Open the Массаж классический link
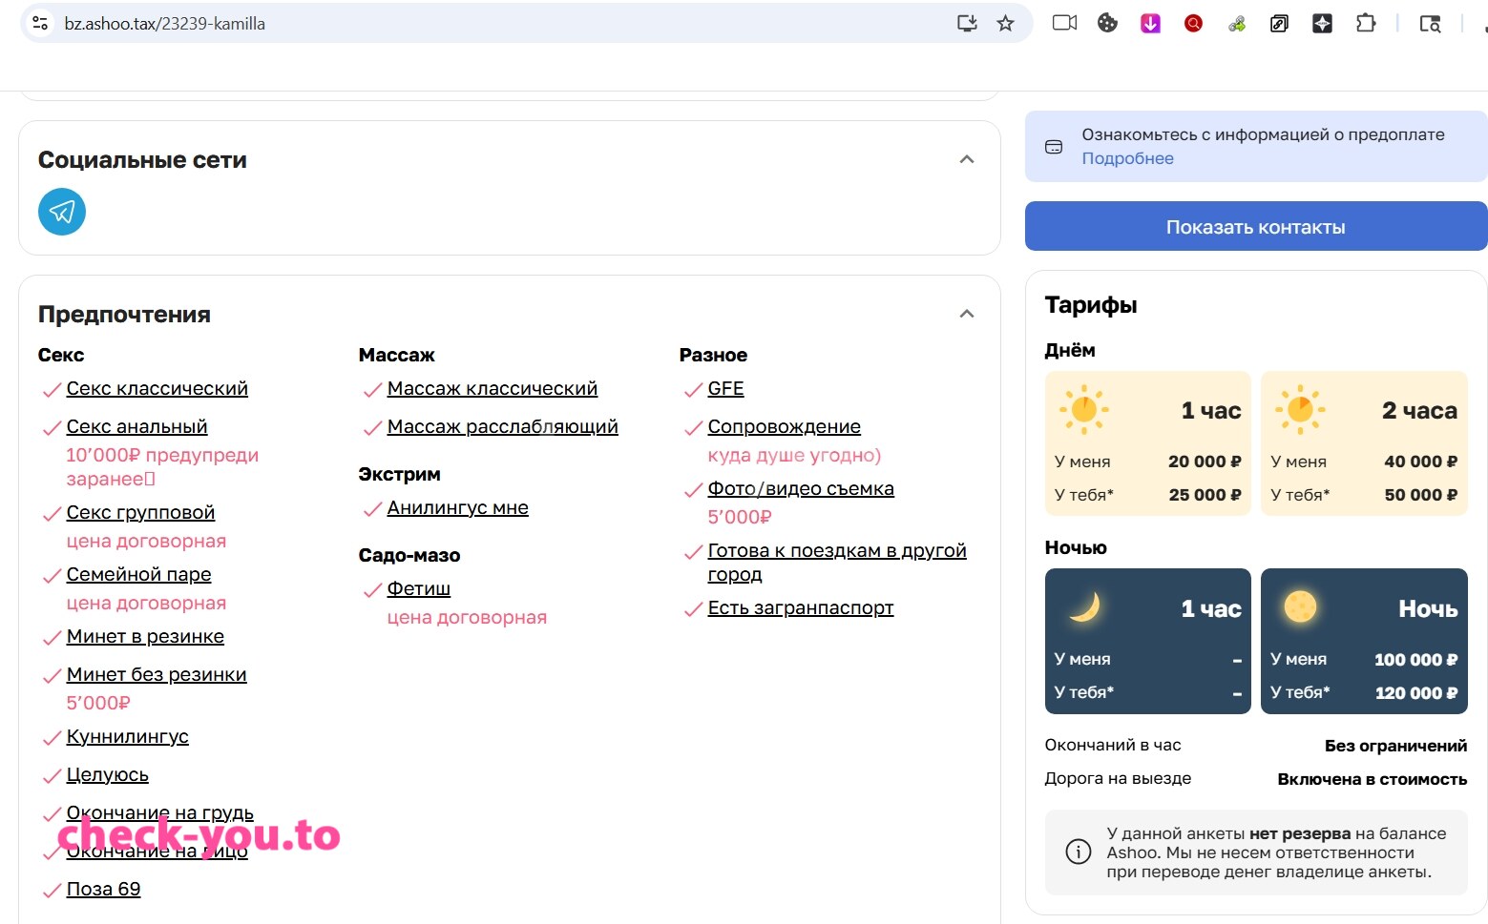Screen dimensions: 1488x924 (493, 388)
